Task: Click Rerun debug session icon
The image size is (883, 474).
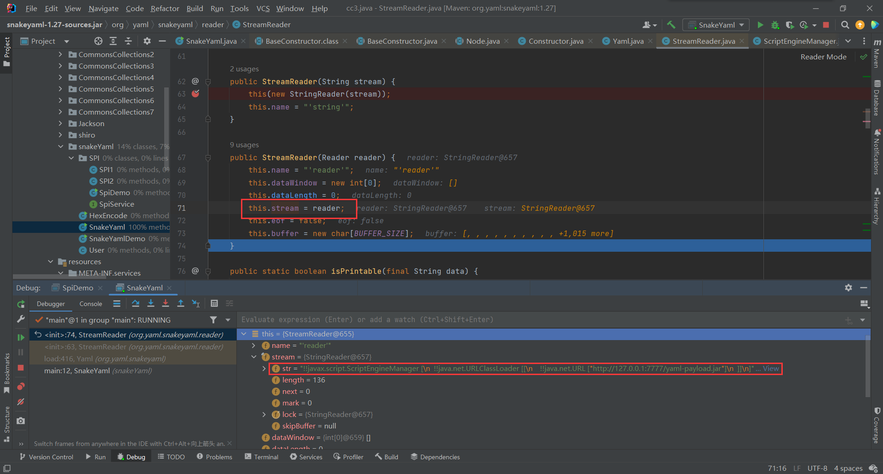Action: pyautogui.click(x=21, y=304)
